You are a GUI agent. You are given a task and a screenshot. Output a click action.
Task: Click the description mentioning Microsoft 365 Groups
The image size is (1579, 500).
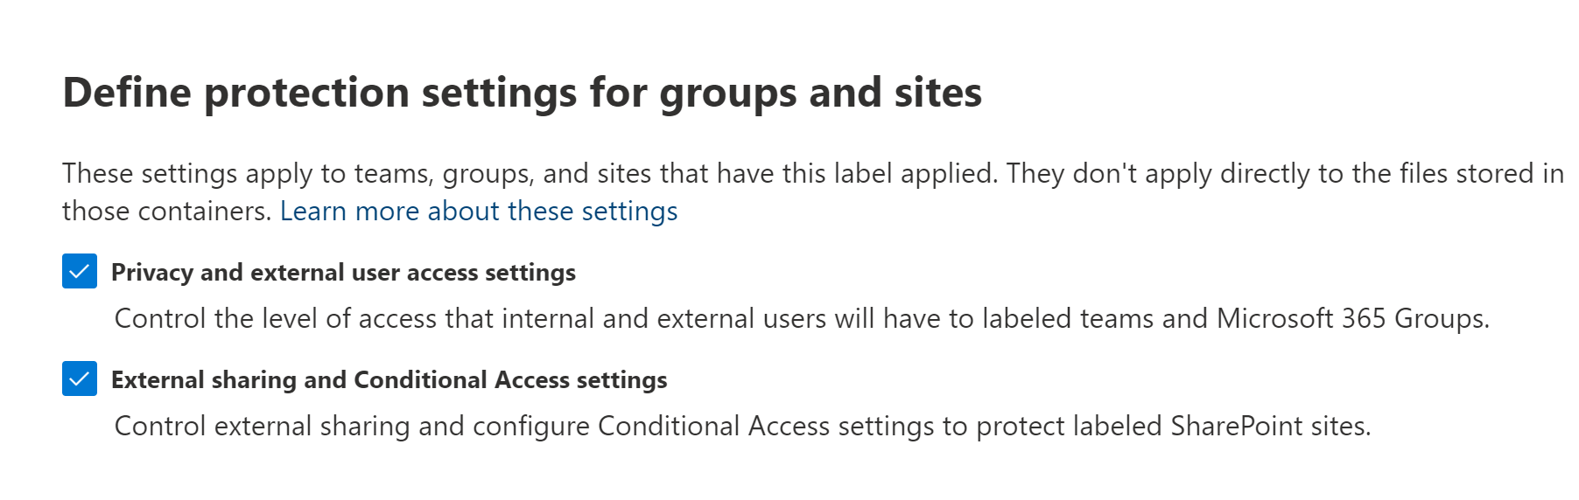801,319
